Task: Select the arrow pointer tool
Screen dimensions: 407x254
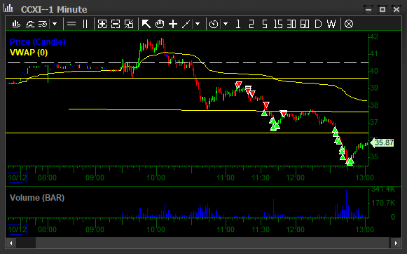Action: point(146,24)
